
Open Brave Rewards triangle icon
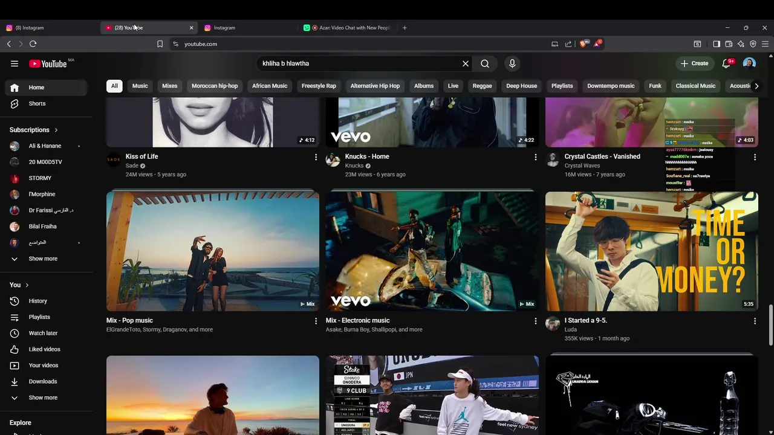597,43
